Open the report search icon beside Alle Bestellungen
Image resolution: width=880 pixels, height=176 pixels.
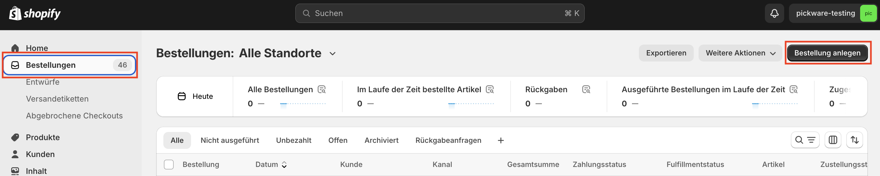click(322, 89)
